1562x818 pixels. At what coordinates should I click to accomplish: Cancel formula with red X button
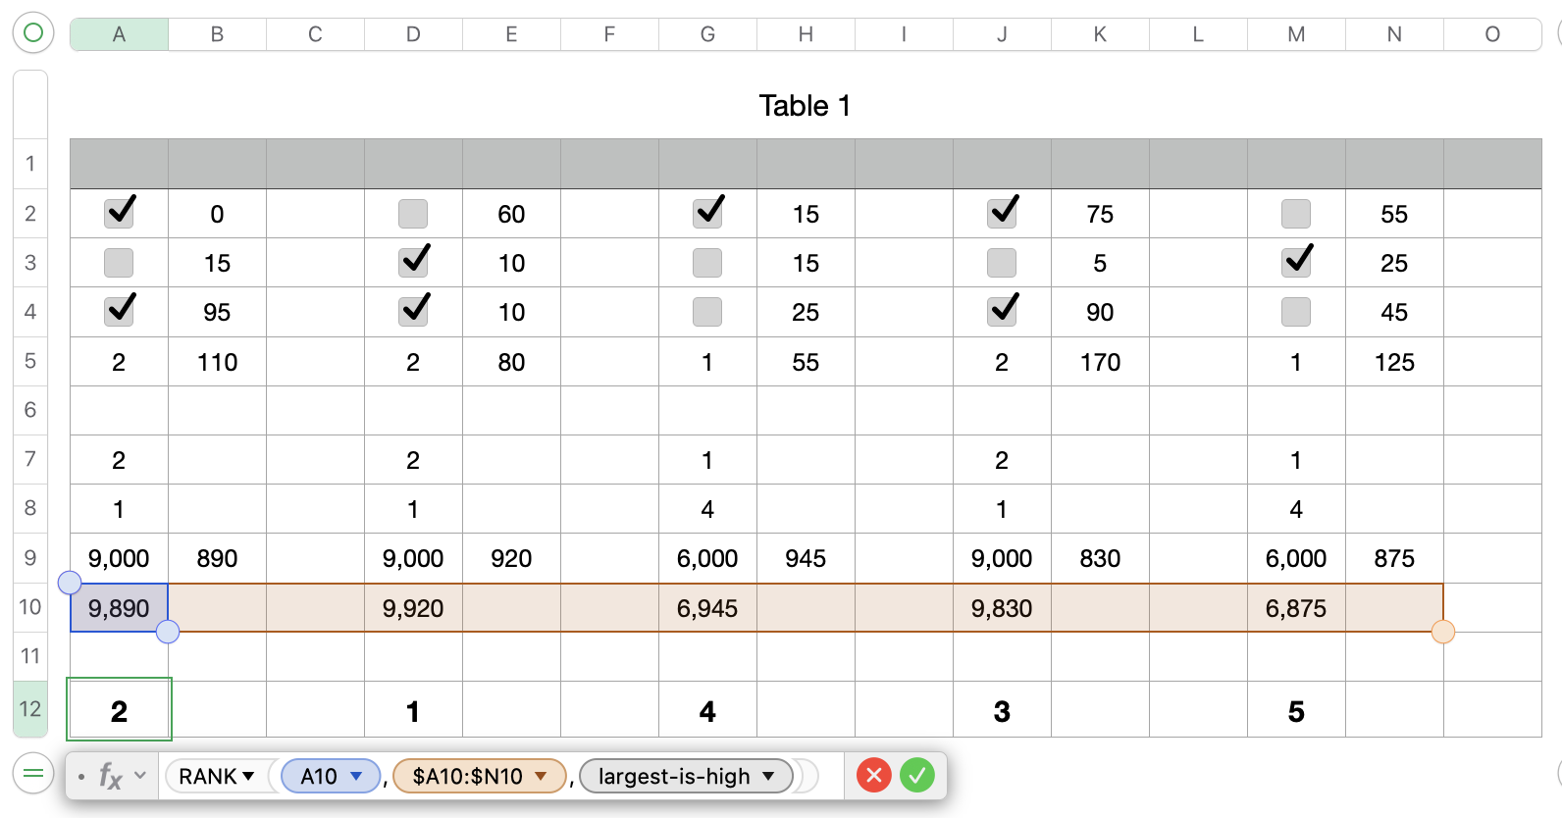pyautogui.click(x=873, y=776)
